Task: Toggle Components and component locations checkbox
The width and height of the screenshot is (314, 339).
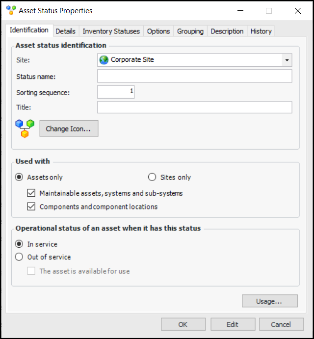Action: pos(31,207)
